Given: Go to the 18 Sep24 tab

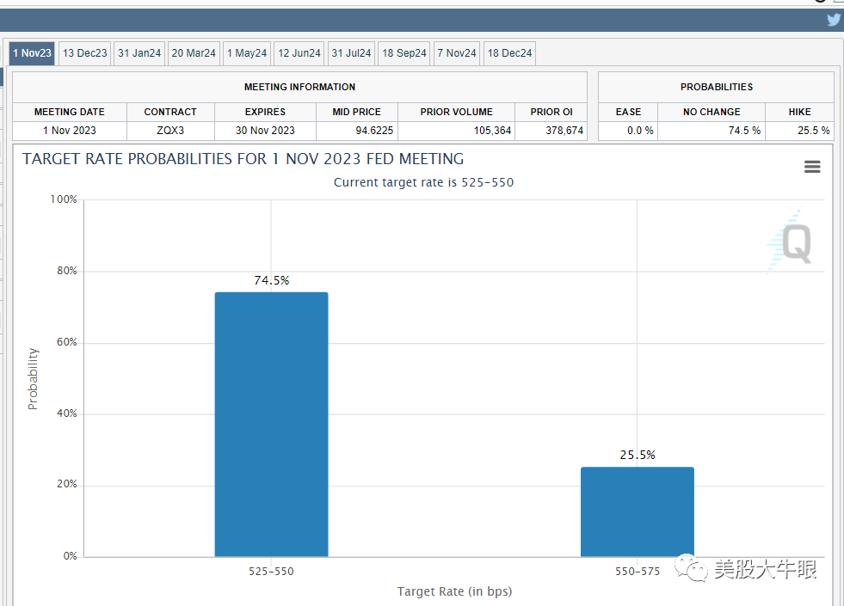Looking at the screenshot, I should click(x=404, y=53).
